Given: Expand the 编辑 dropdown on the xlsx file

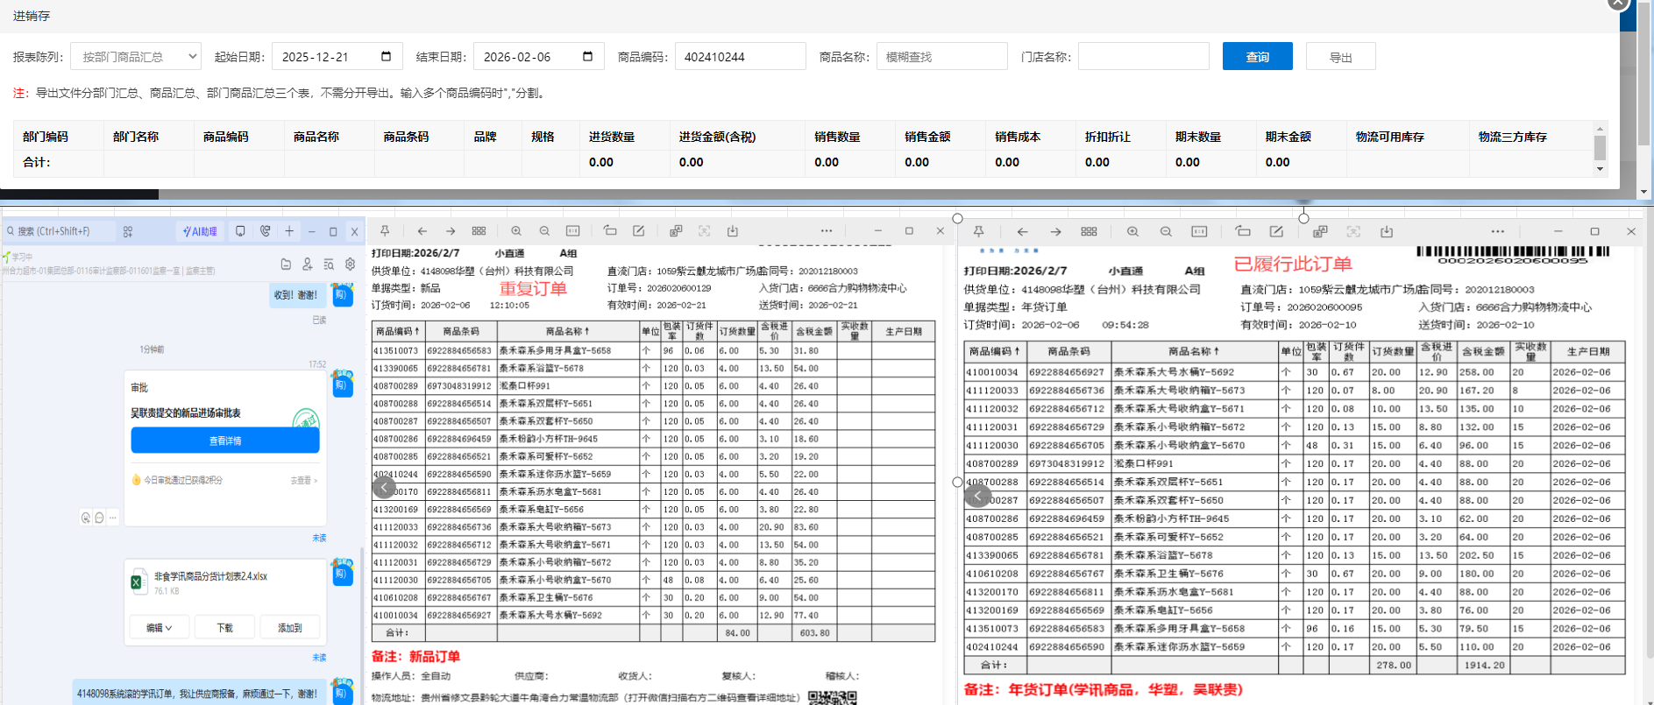Looking at the screenshot, I should tap(159, 628).
